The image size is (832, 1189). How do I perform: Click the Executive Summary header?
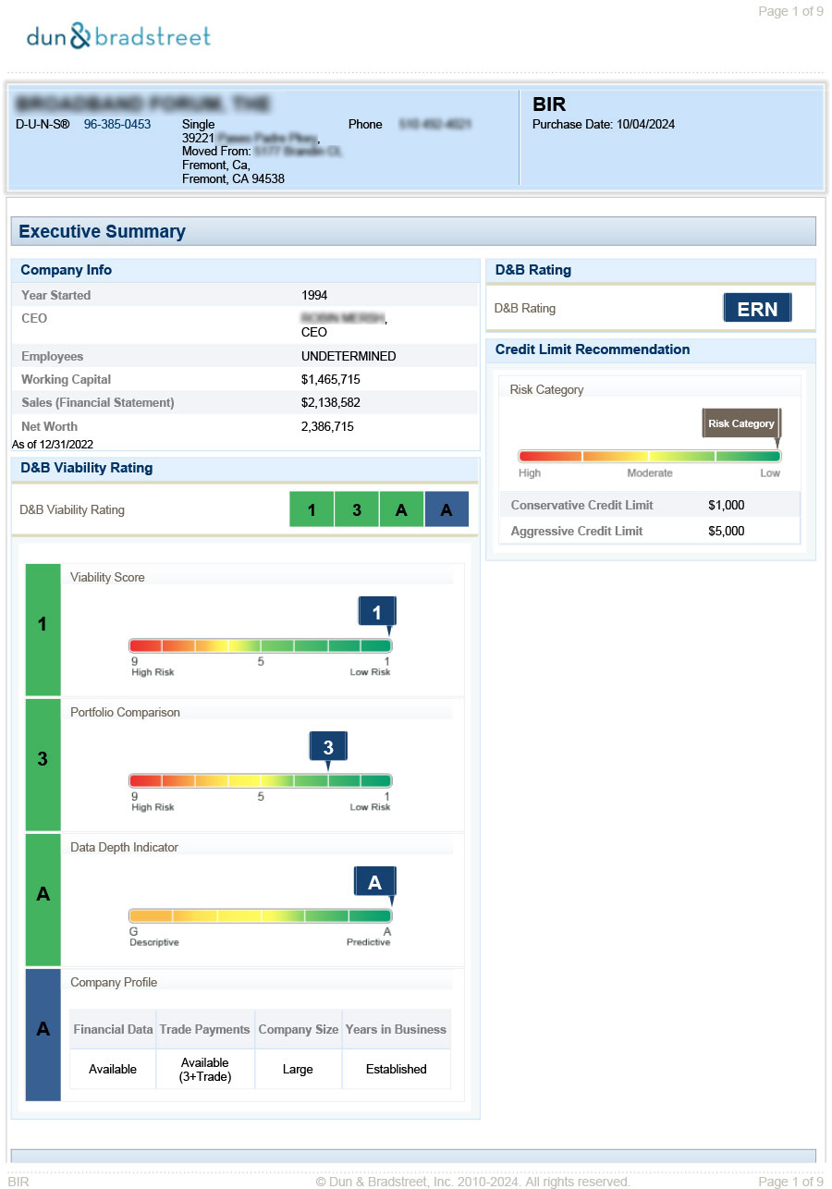click(x=413, y=231)
